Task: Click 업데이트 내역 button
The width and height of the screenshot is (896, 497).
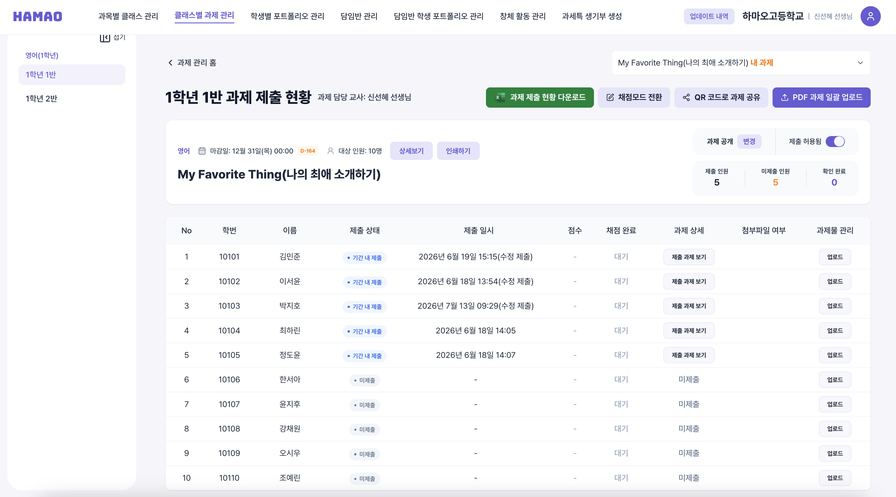Action: [709, 16]
